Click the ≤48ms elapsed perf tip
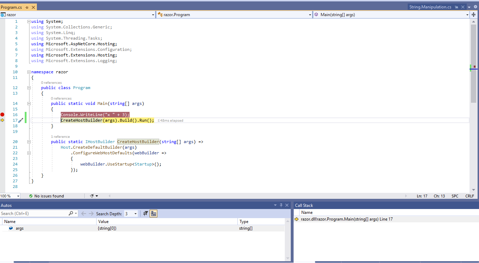The image size is (479, 263). (170, 120)
